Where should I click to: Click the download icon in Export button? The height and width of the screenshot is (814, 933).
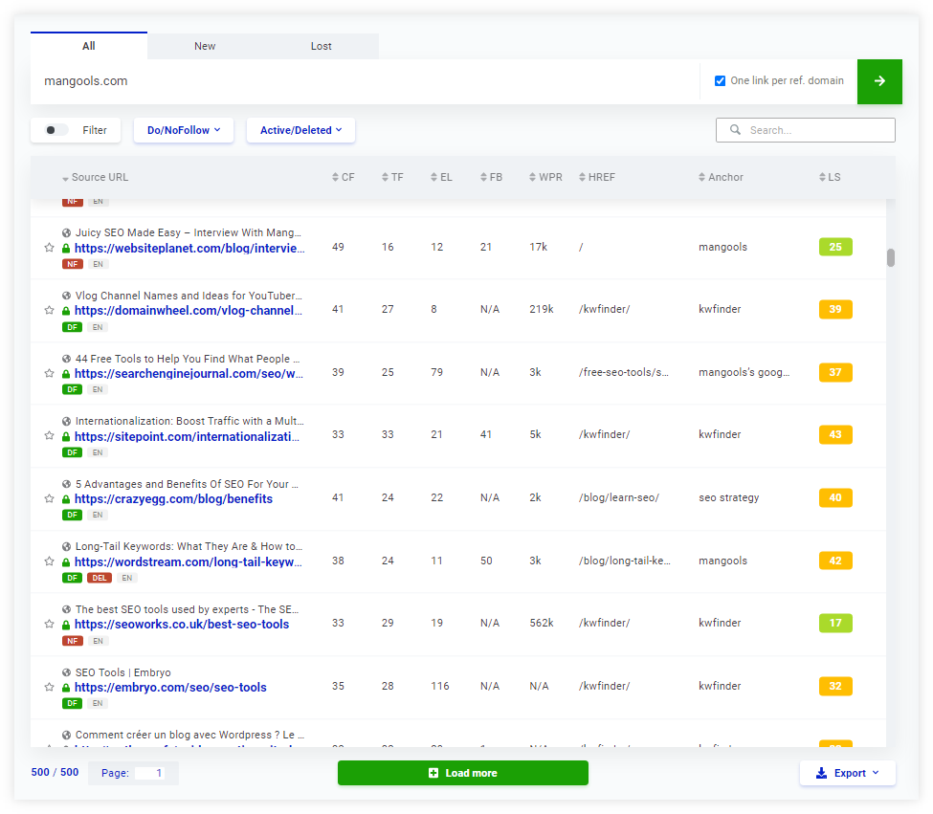click(821, 773)
